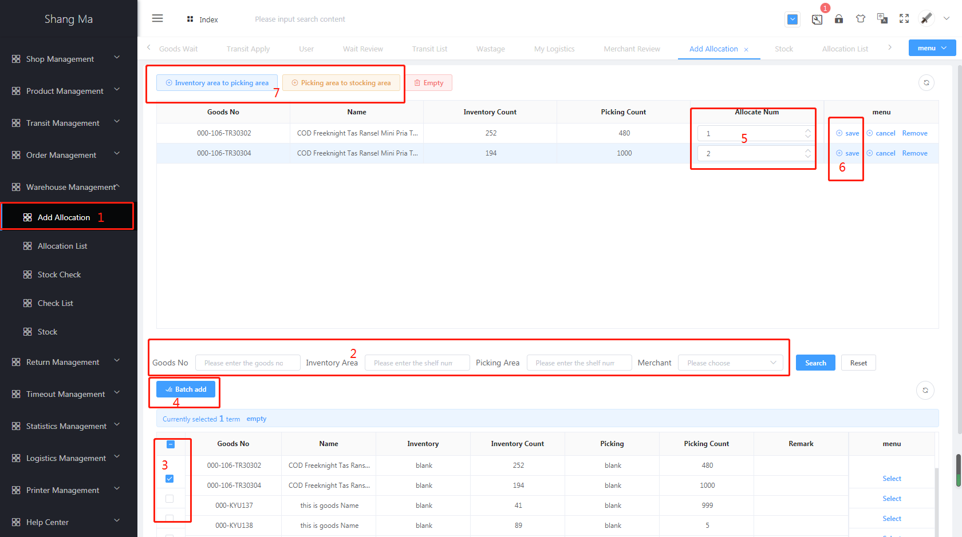Switch to the Wastage tab

click(x=491, y=49)
